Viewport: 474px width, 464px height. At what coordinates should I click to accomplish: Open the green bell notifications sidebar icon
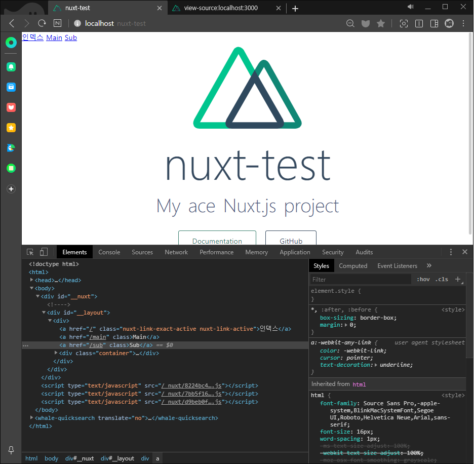(11, 67)
